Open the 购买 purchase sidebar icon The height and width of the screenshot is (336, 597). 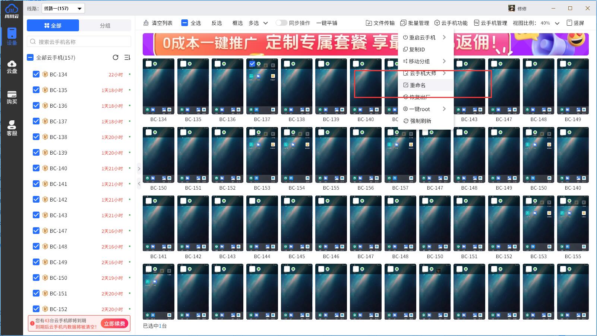[12, 97]
